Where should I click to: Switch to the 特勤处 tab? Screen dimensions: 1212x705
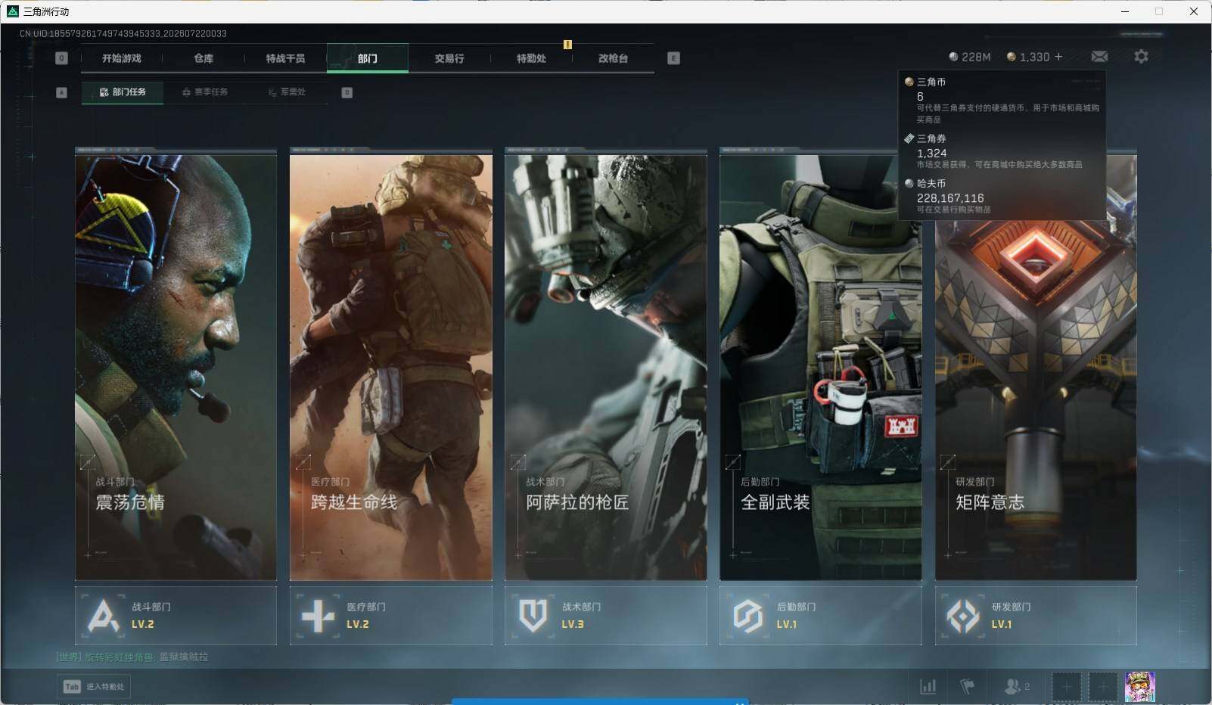(x=531, y=58)
